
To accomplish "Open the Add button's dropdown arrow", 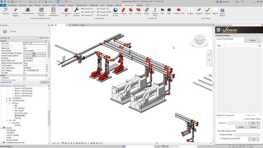I will 259,123.
